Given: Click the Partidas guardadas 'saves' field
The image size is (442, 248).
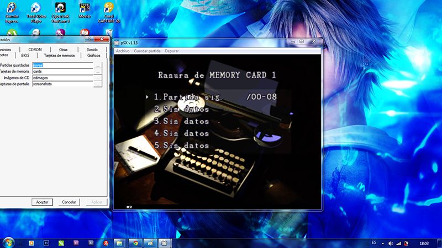Looking at the screenshot, I should (x=62, y=65).
